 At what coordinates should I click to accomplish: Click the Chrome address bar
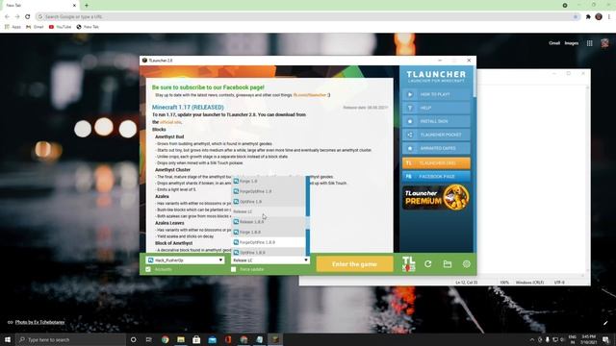308,17
